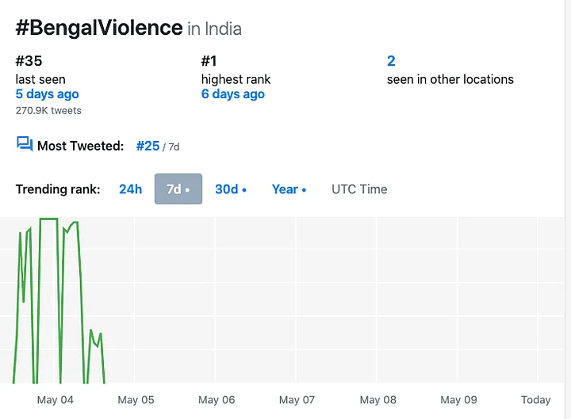
Task: Click the green trend line peak on chart
Action: 48,219
